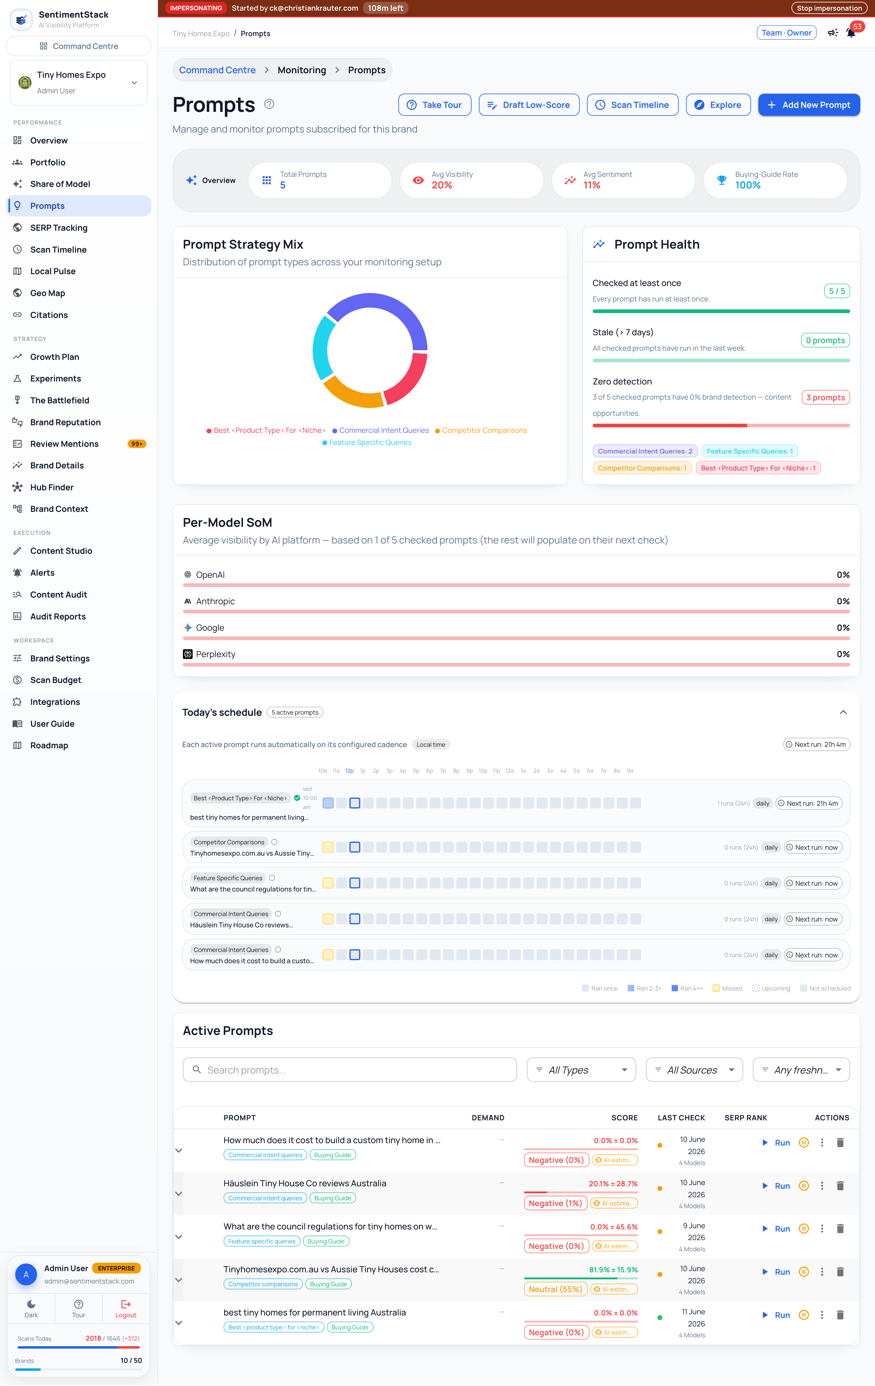875x1386 pixels.
Task: Open the Tiny Homes Expo brand switcher dropdown
Action: click(78, 82)
